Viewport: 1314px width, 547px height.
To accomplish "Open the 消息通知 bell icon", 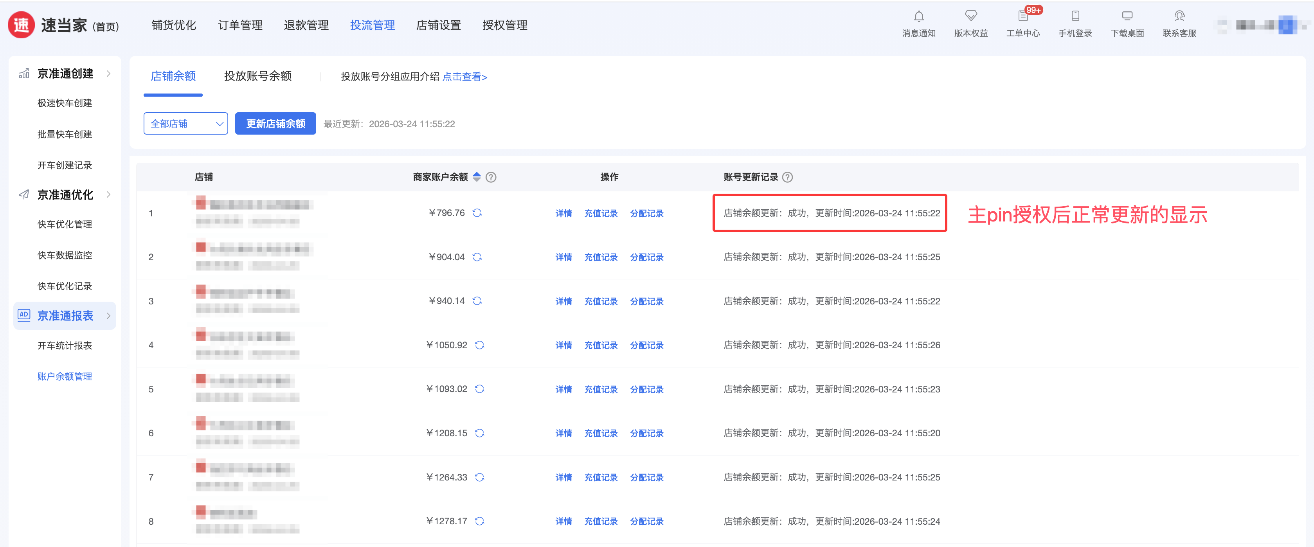I will coord(919,17).
